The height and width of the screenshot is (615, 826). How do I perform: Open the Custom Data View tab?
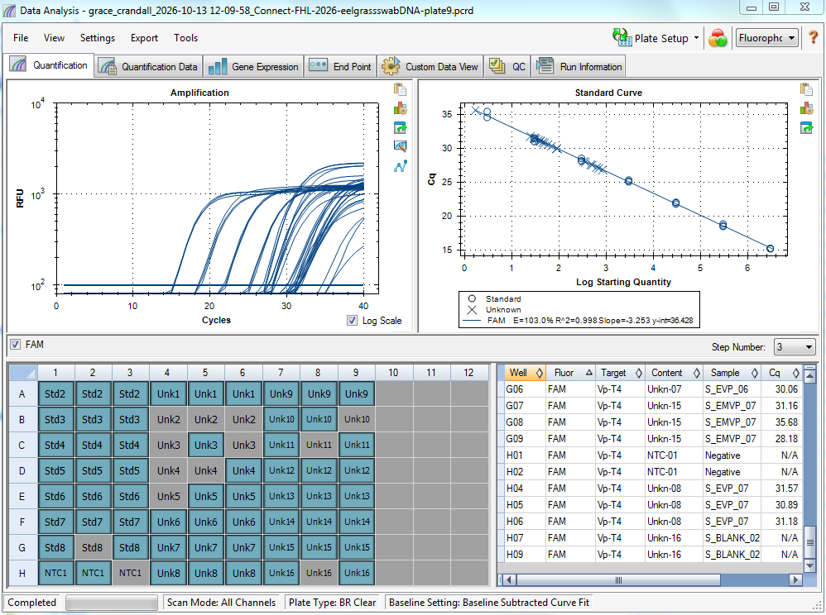[x=430, y=66]
